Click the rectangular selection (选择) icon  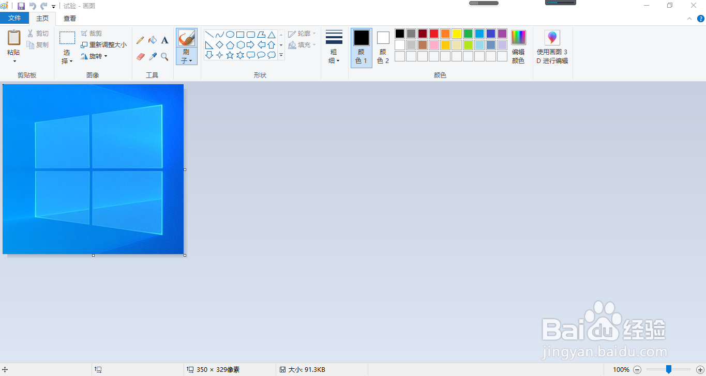tap(67, 38)
